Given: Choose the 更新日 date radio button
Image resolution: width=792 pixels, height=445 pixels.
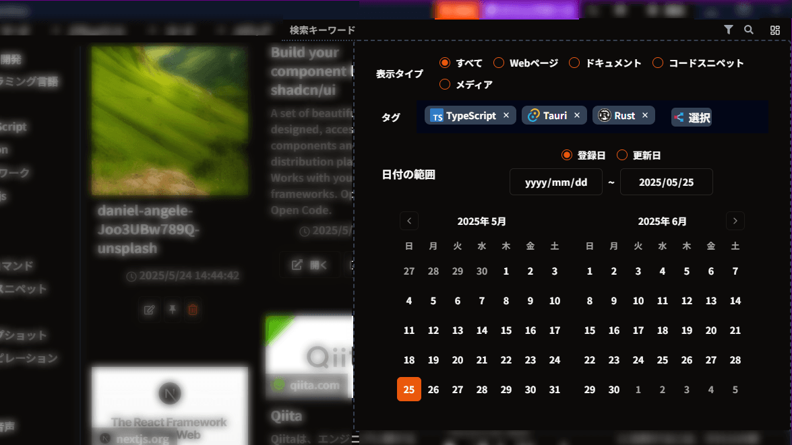Looking at the screenshot, I should (622, 156).
